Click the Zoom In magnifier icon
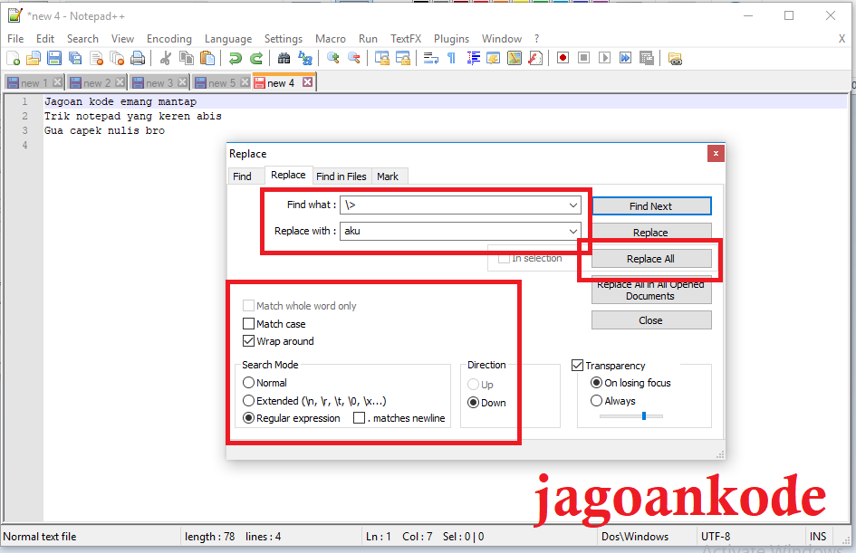Viewport: 856px width, 553px height. click(332, 58)
